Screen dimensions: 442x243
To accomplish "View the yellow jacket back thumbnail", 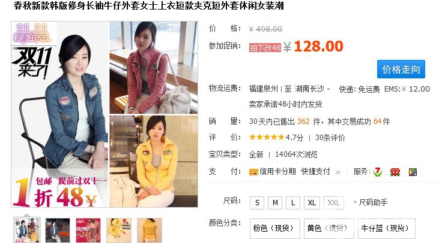I will 150,230.
